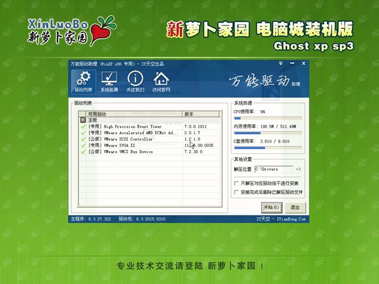The height and width of the screenshot is (284, 379).
Task: Enable 安装完成后删除已解压驱动文件 checkbox
Action: click(236, 192)
